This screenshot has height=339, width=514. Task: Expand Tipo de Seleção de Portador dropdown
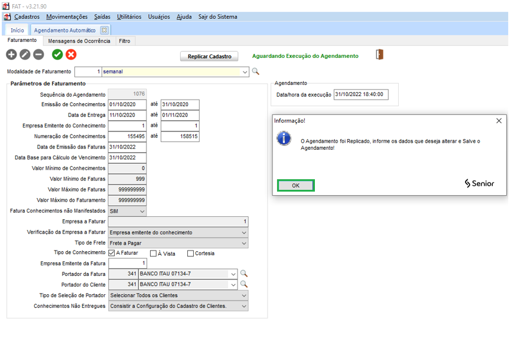tap(244, 295)
